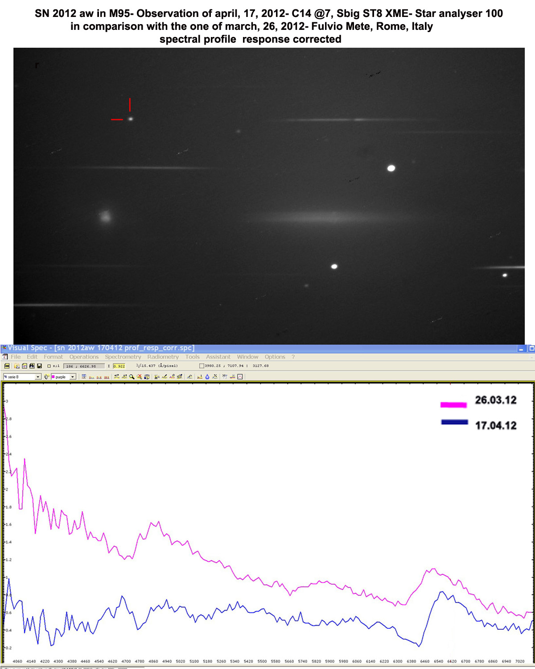Click the small window icon after unzoom
The image size is (535, 669).
pos(147,376)
